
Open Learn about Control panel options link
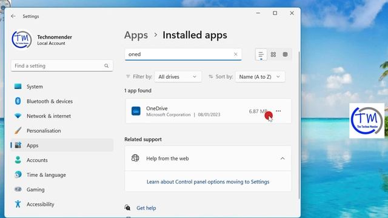click(208, 182)
